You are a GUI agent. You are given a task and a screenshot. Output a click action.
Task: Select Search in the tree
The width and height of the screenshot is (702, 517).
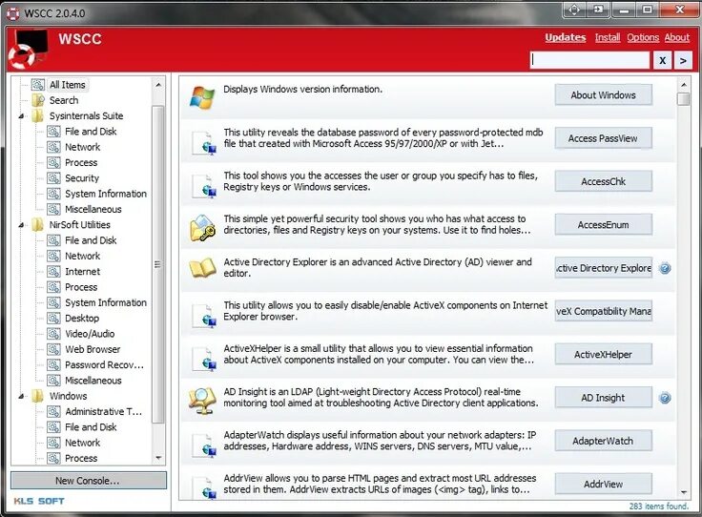point(64,100)
